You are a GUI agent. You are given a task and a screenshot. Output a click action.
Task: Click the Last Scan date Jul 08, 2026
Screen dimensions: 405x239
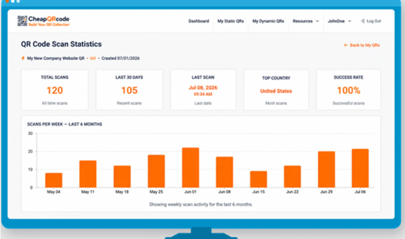pyautogui.click(x=203, y=88)
